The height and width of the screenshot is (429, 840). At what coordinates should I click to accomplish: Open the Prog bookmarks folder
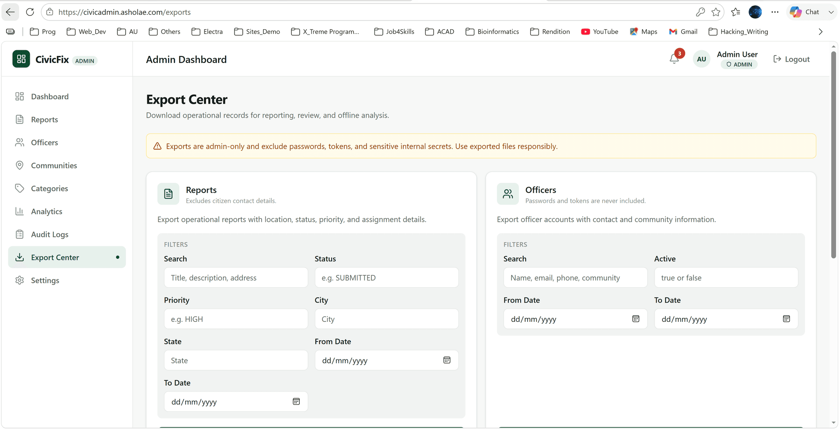click(43, 31)
